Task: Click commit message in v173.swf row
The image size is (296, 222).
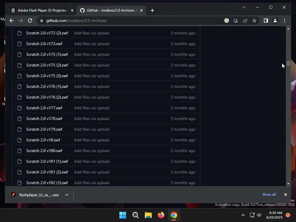Action: click(92, 44)
